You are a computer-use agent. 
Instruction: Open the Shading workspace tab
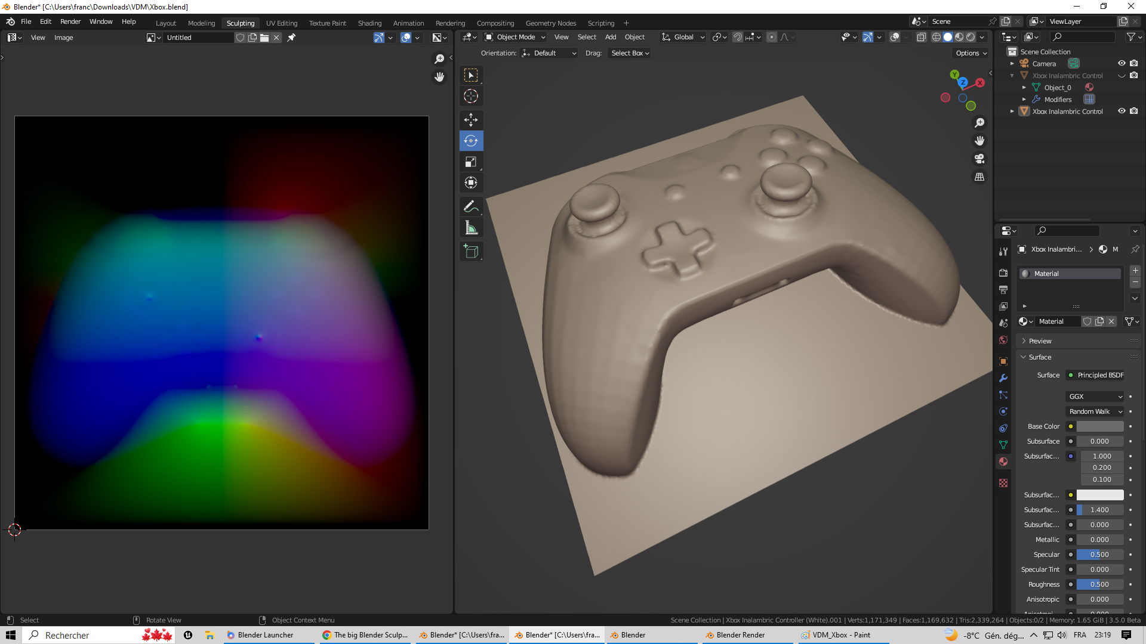369,23
